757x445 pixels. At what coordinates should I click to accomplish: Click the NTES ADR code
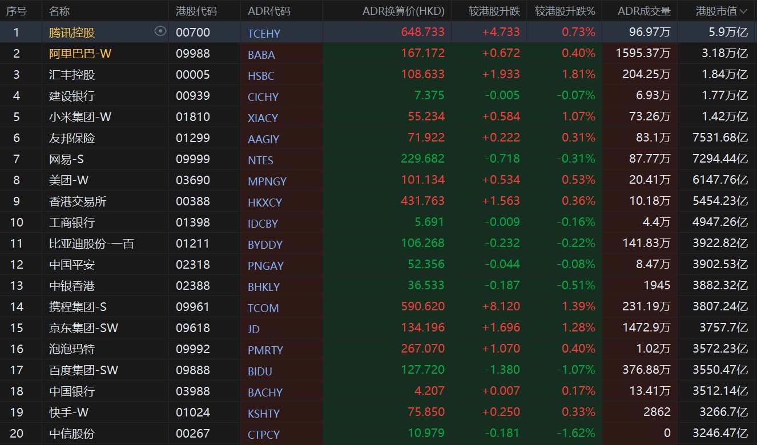[x=260, y=160]
